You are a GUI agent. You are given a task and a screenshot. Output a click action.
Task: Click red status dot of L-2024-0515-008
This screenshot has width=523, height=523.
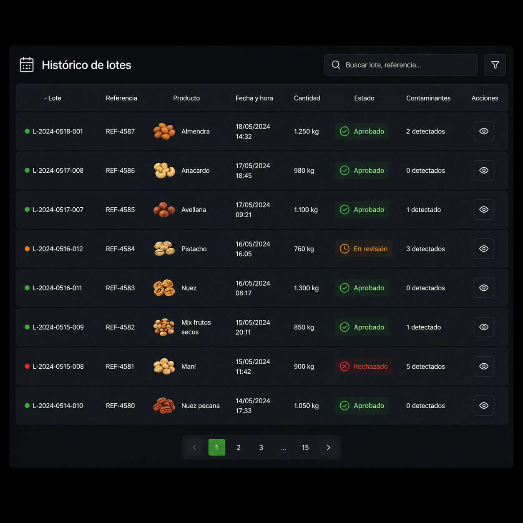coord(27,367)
